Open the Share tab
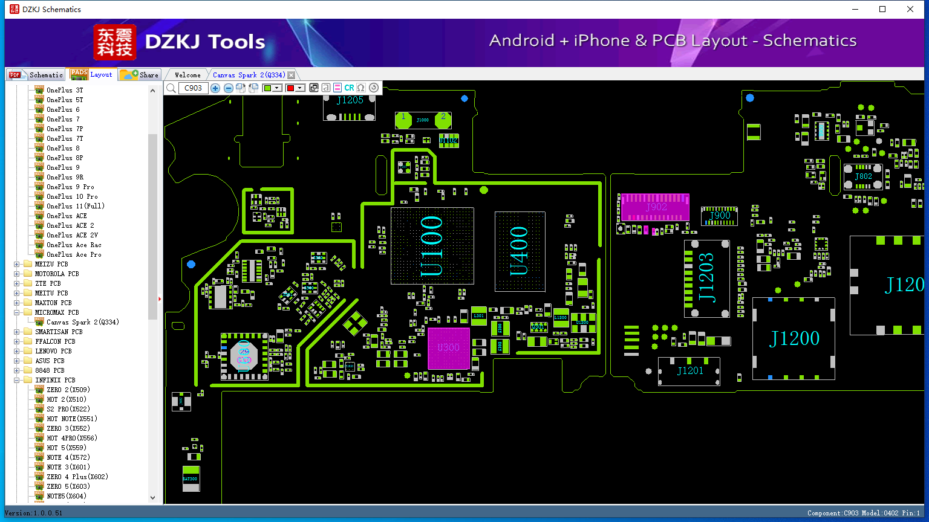 pyautogui.click(x=139, y=75)
